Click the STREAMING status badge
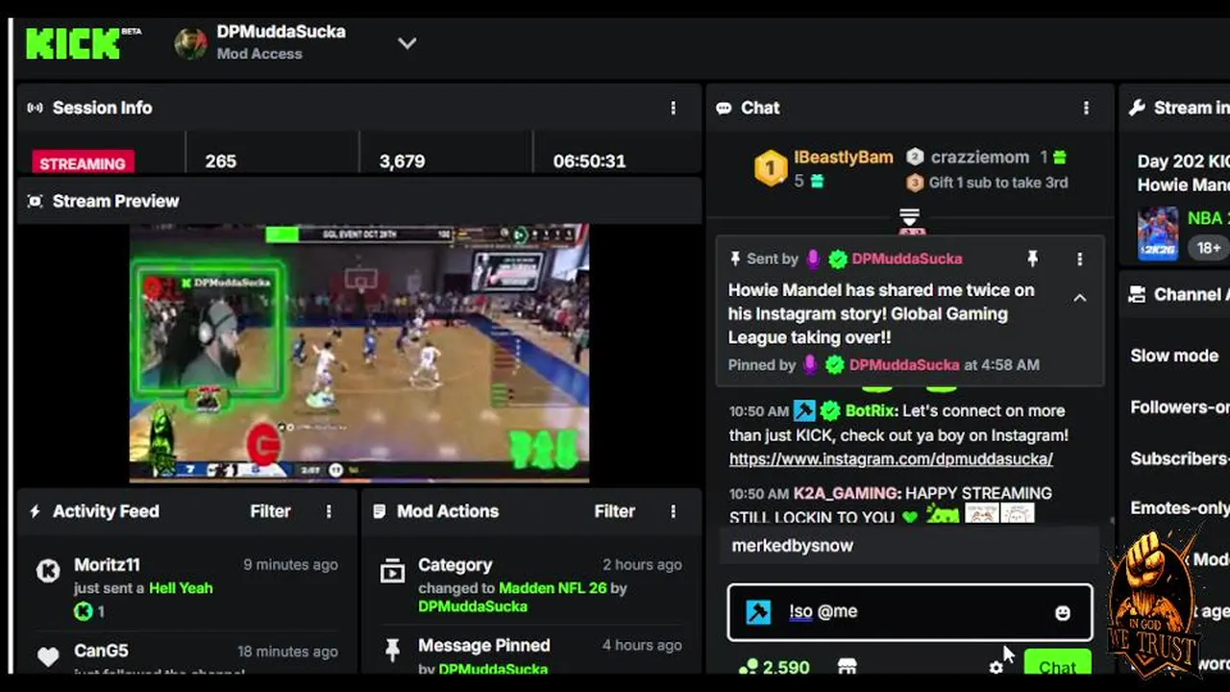The image size is (1230, 692). coord(83,162)
